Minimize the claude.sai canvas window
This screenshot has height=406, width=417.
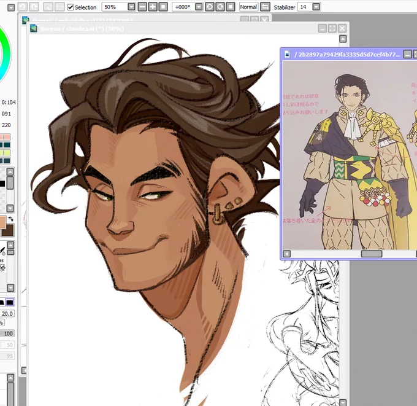click(323, 28)
